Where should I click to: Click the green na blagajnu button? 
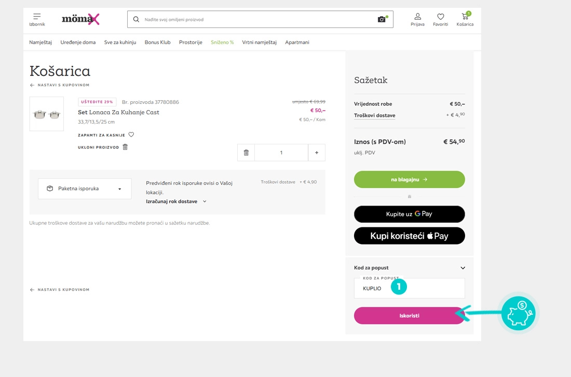(x=409, y=179)
